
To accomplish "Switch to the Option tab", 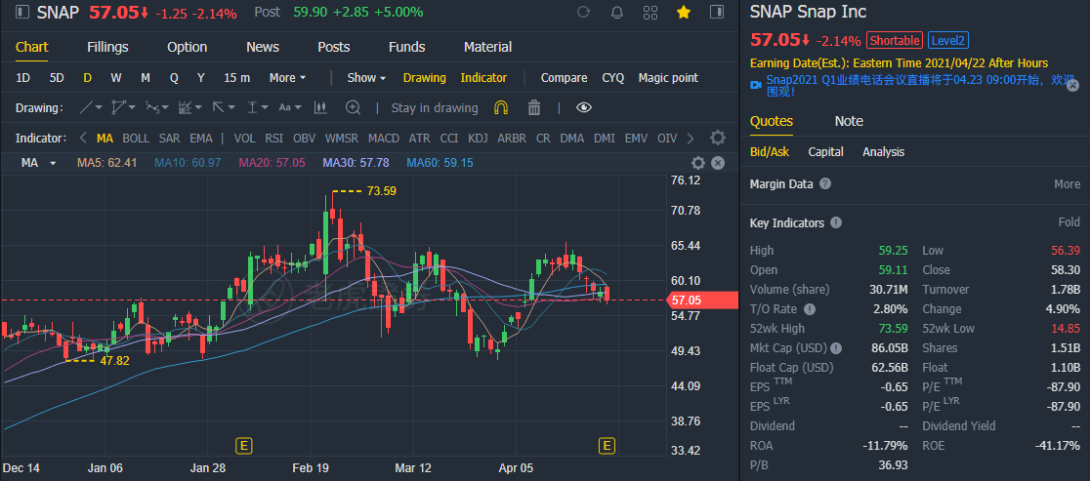I will [187, 47].
